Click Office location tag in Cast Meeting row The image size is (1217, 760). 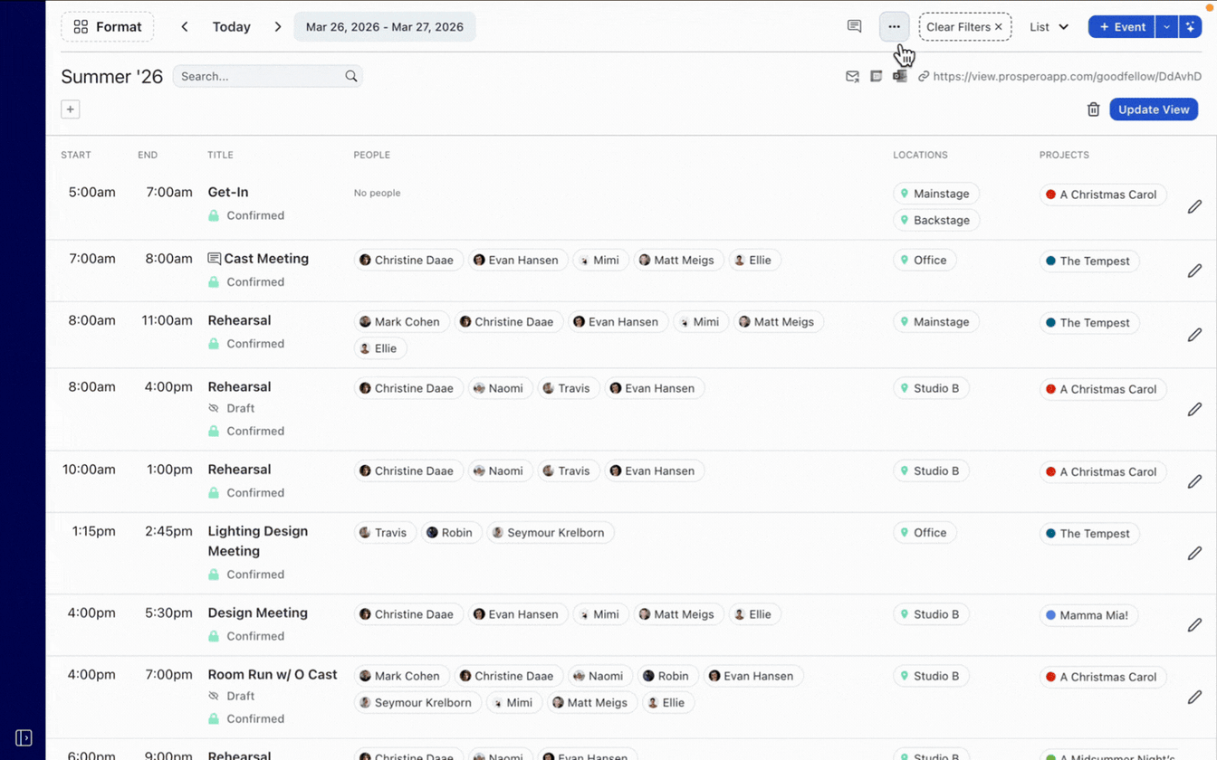point(924,260)
